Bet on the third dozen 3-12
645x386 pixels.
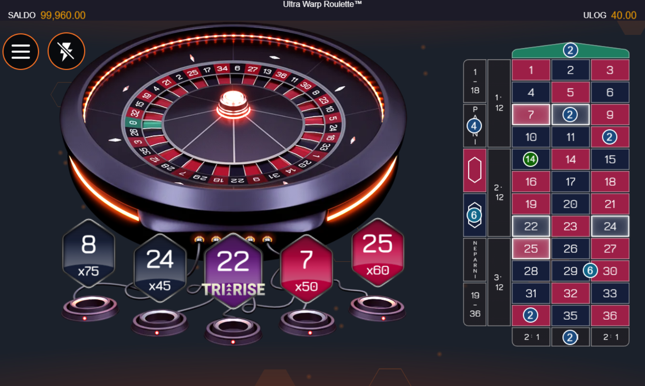499,282
